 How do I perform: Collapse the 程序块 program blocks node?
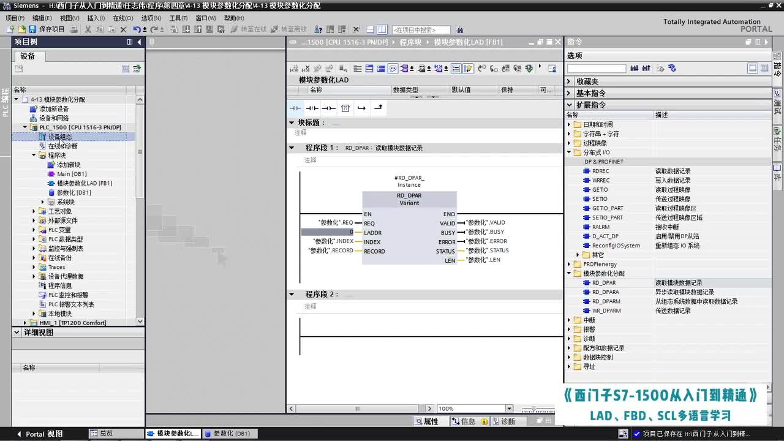pyautogui.click(x=34, y=156)
